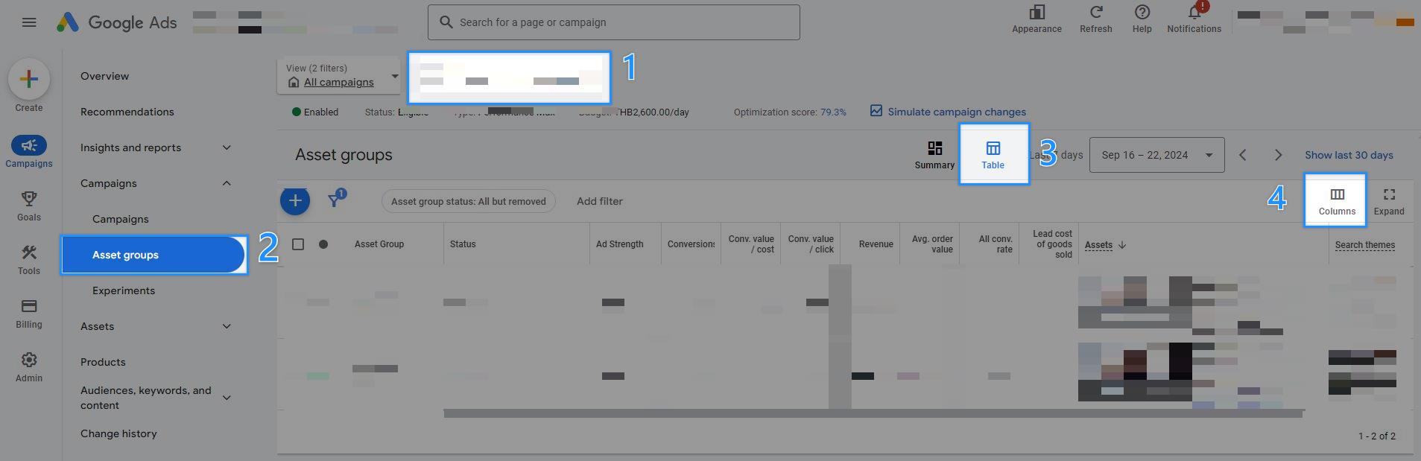Image resolution: width=1421 pixels, height=461 pixels.
Task: Go to Campaigns in sidebar rail
Action: [x=29, y=151]
